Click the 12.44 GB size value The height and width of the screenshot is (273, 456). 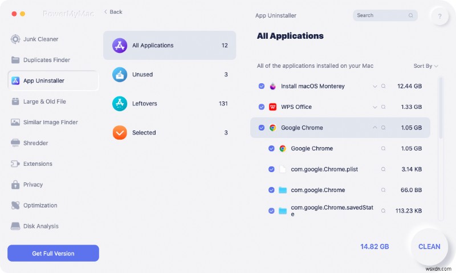tap(409, 86)
